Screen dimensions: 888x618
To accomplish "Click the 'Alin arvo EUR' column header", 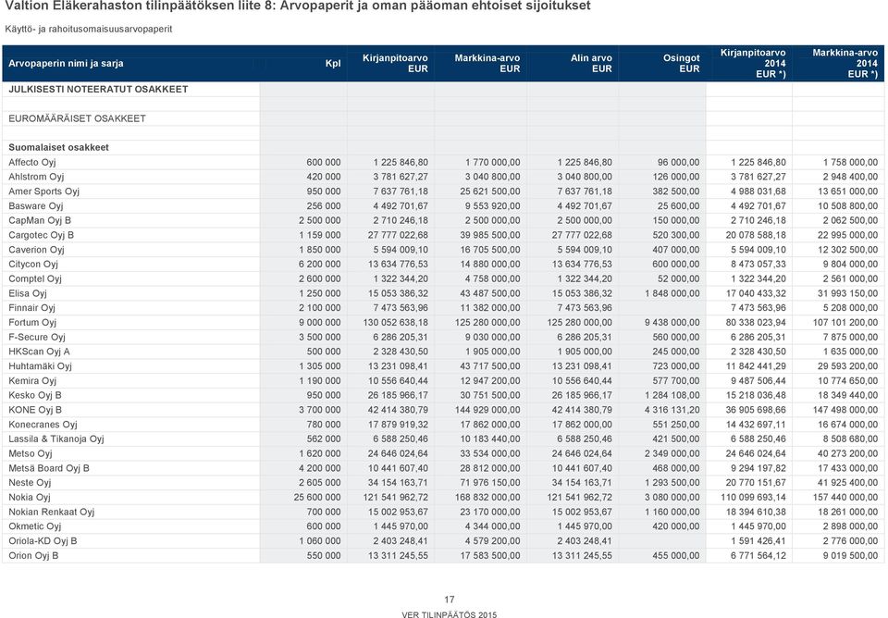I will (591, 64).
